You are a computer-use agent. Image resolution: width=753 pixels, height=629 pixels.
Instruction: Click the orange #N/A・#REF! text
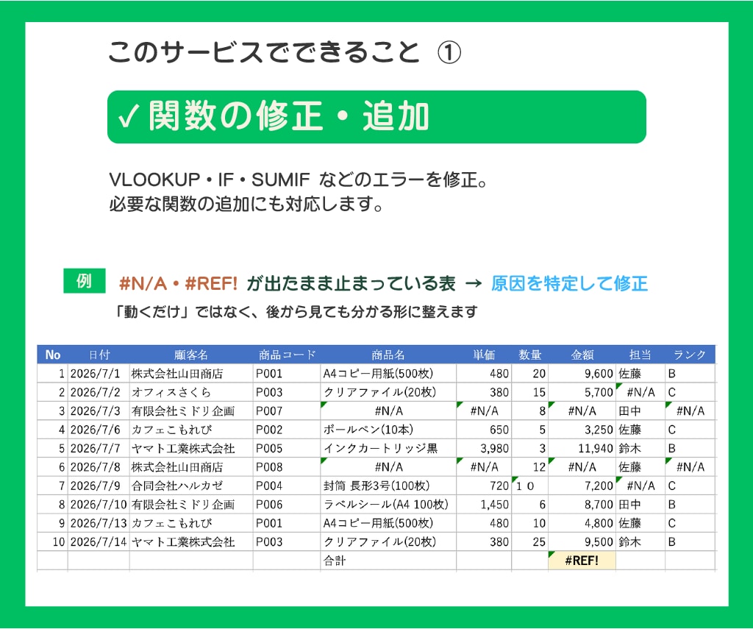pos(178,283)
